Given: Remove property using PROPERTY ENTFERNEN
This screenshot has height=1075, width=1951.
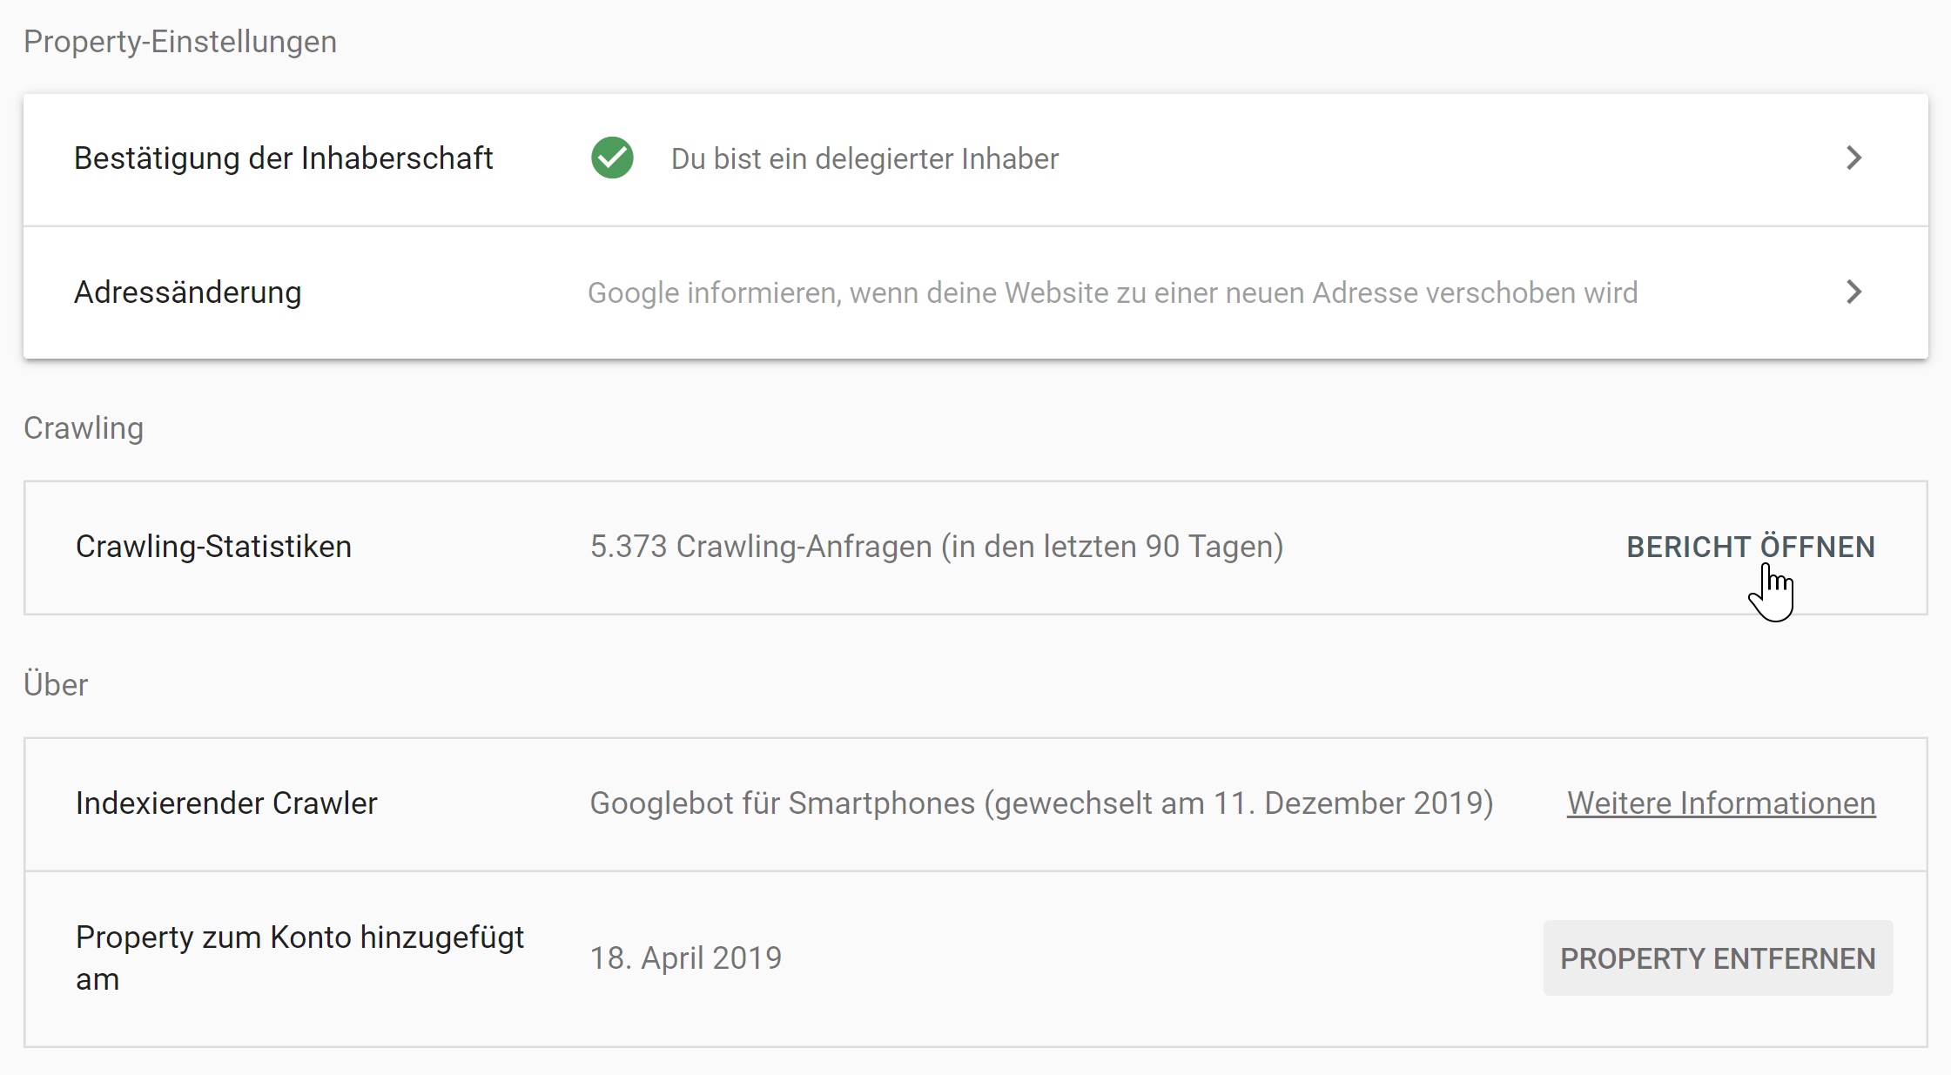Looking at the screenshot, I should tap(1717, 957).
